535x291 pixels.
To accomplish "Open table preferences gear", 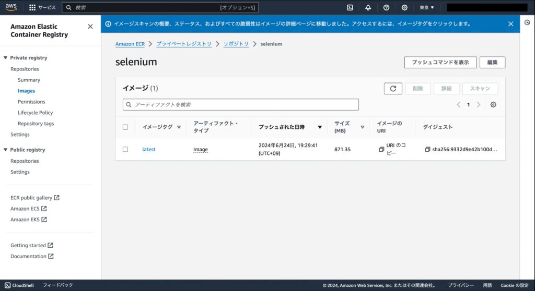I will click(493, 105).
